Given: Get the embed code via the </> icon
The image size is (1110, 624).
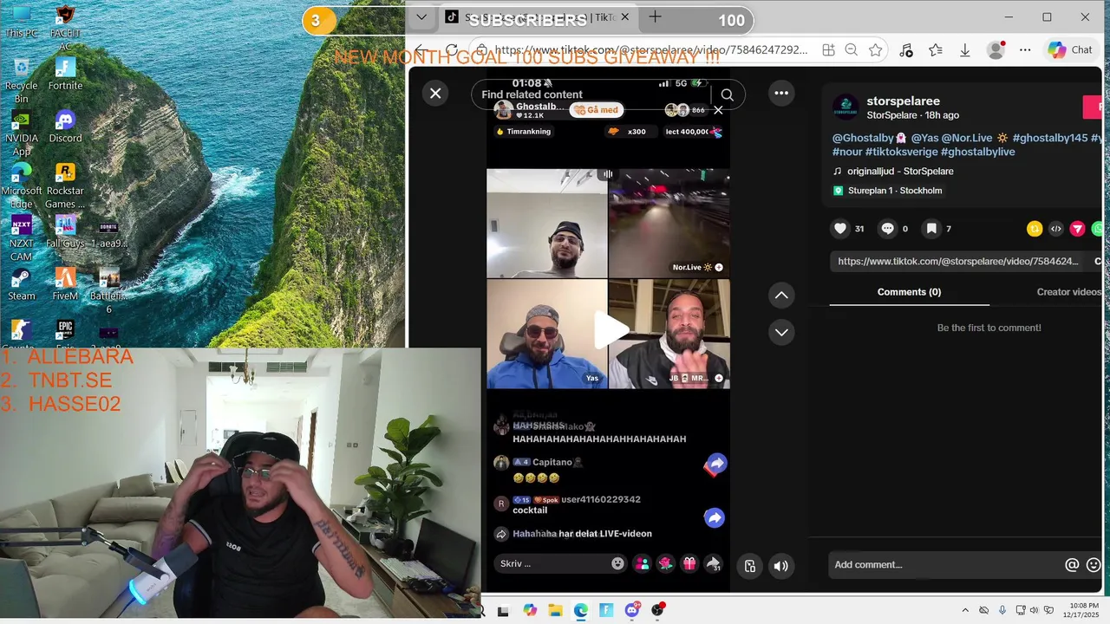Looking at the screenshot, I should click(1055, 229).
